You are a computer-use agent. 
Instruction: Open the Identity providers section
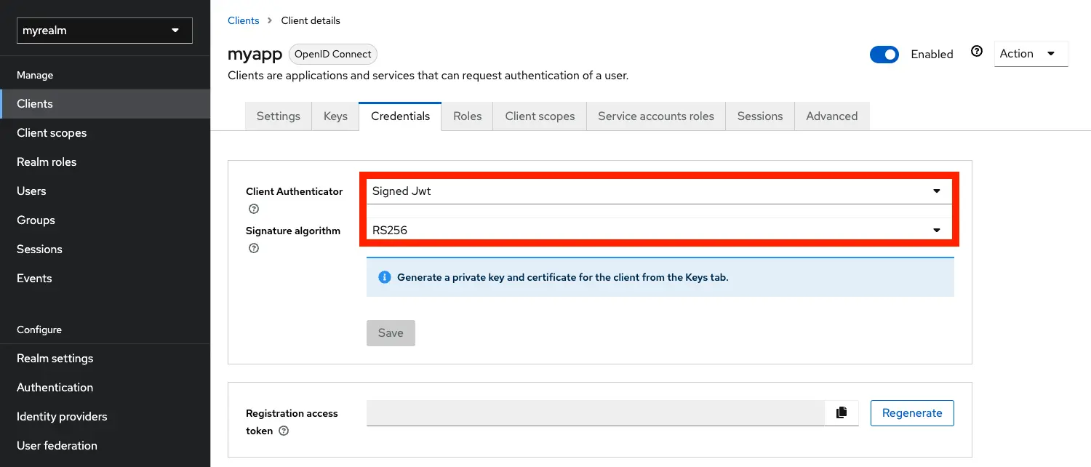coord(62,416)
